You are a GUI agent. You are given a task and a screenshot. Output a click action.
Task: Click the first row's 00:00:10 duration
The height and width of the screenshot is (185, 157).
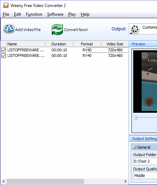[x=59, y=50]
